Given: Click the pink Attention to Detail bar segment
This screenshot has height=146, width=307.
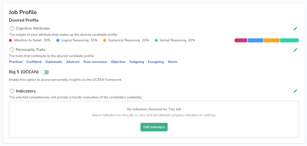Looking at the screenshot, I should click(x=241, y=40).
